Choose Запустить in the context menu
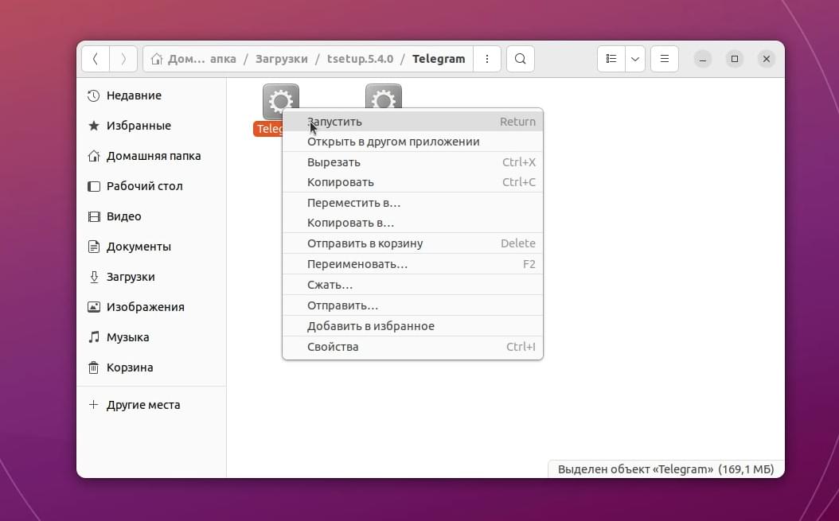 click(412, 122)
